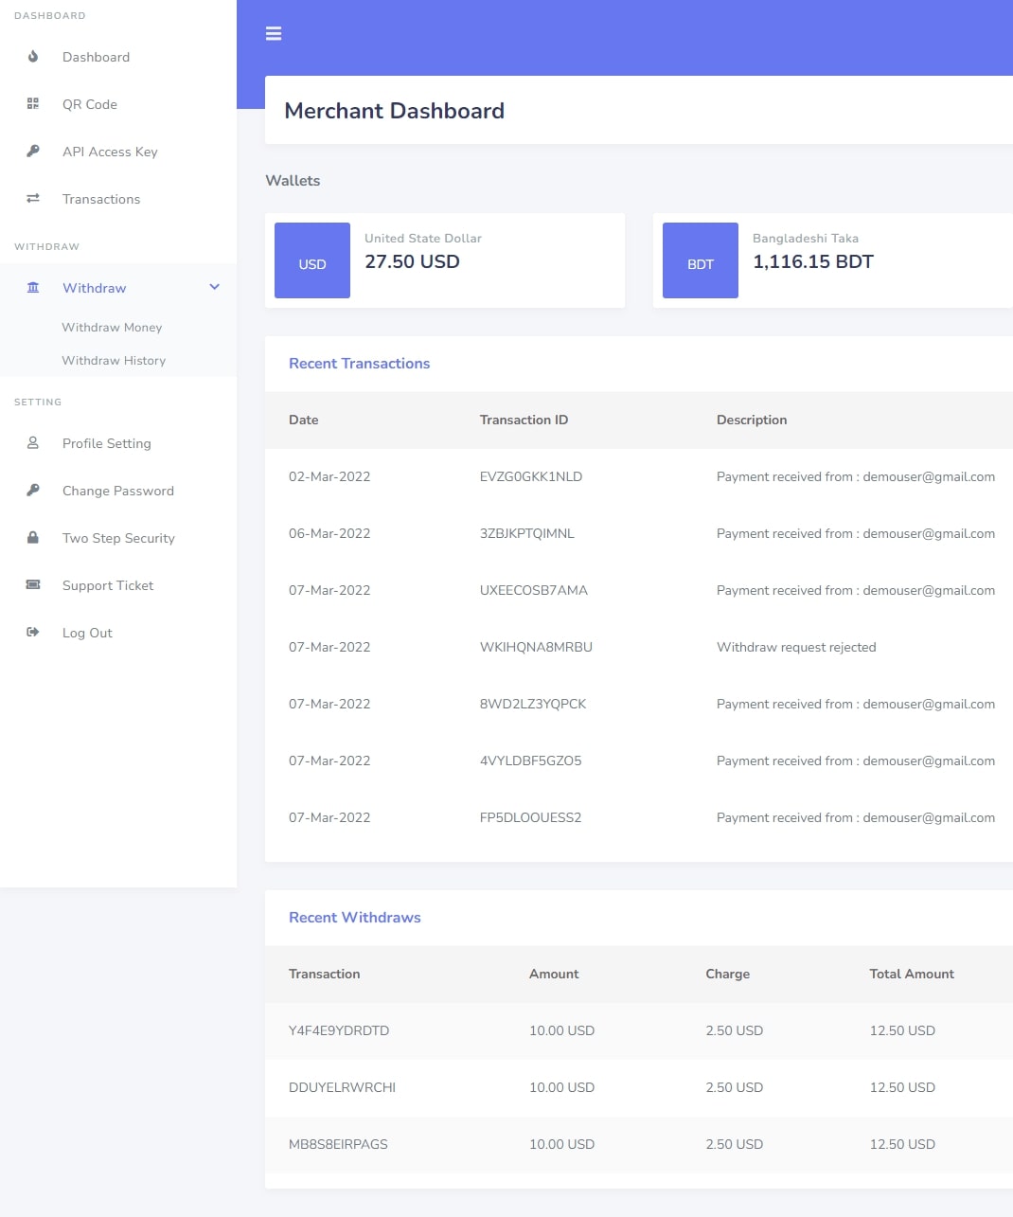The width and height of the screenshot is (1013, 1217).
Task: Click the Withdraw bank icon
Action: [32, 288]
